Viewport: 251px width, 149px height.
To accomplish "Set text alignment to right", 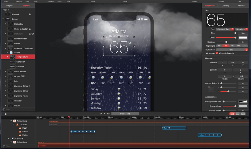I will 232,46.
